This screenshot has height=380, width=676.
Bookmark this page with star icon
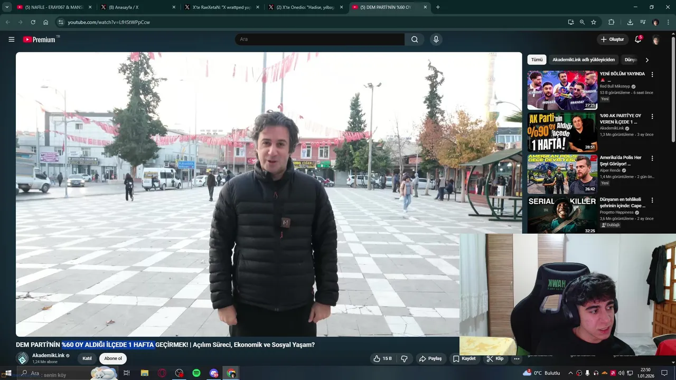coord(594,22)
